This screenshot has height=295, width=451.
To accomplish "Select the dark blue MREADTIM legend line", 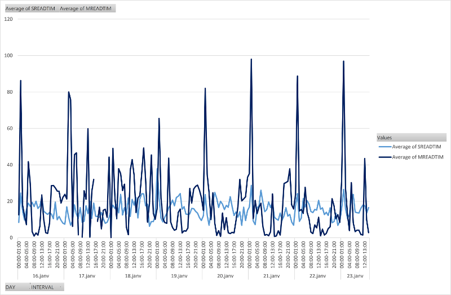I will coord(384,157).
